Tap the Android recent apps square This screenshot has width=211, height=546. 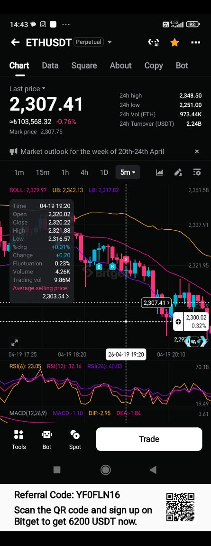click(57, 470)
